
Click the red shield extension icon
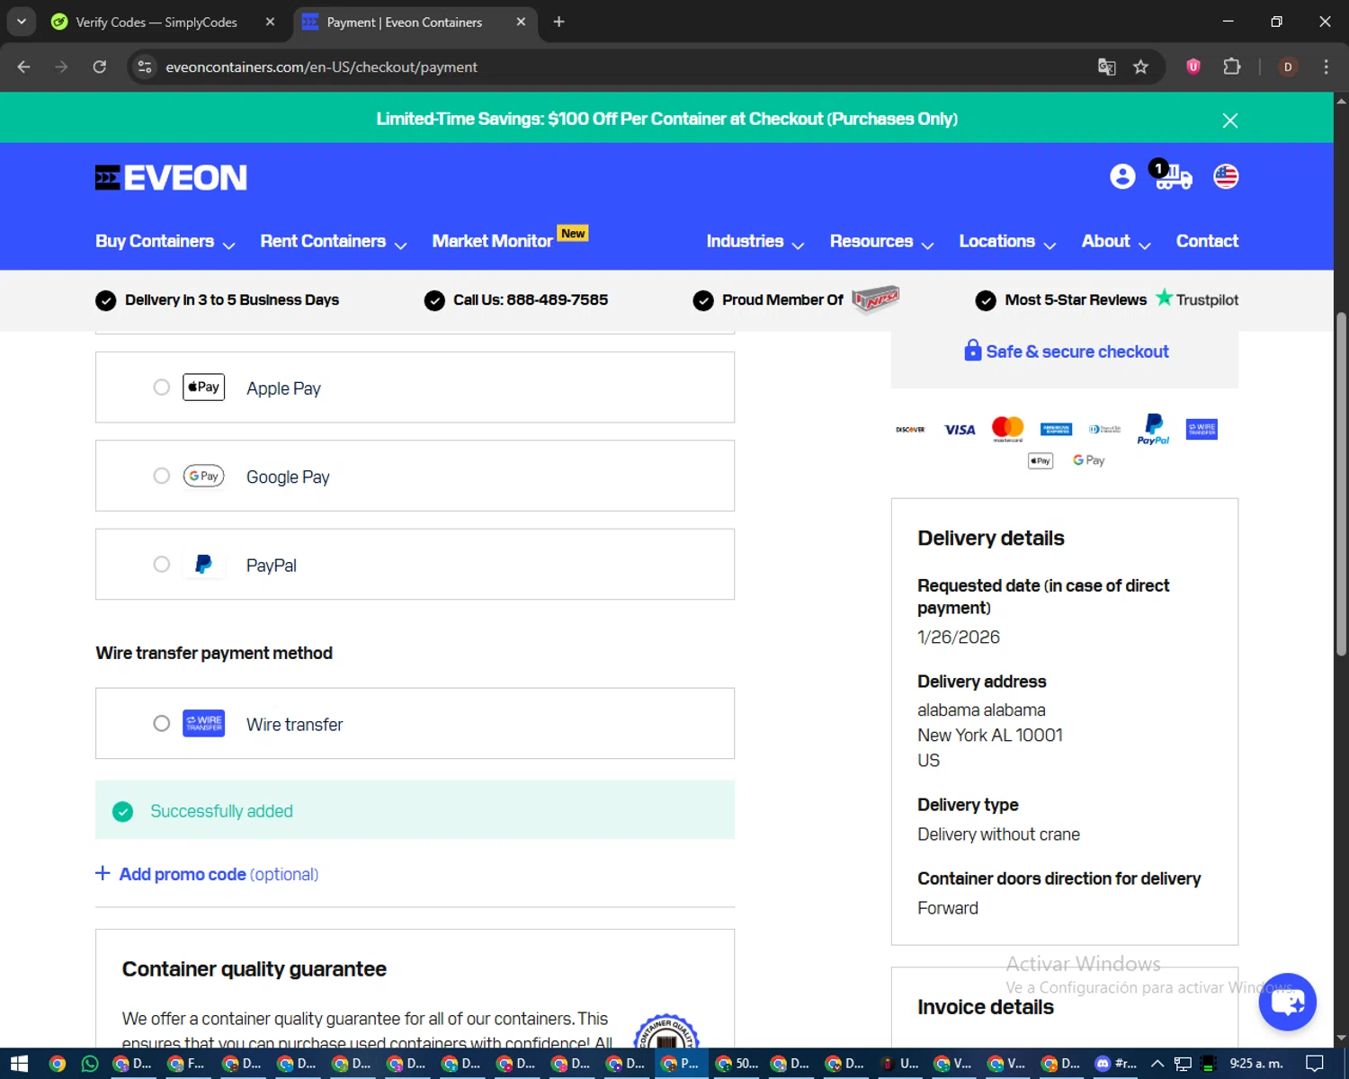pos(1193,67)
